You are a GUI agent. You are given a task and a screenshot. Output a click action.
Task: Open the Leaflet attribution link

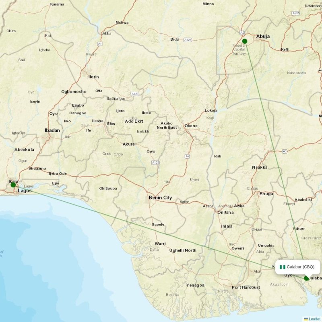pyautogui.click(x=314, y=319)
